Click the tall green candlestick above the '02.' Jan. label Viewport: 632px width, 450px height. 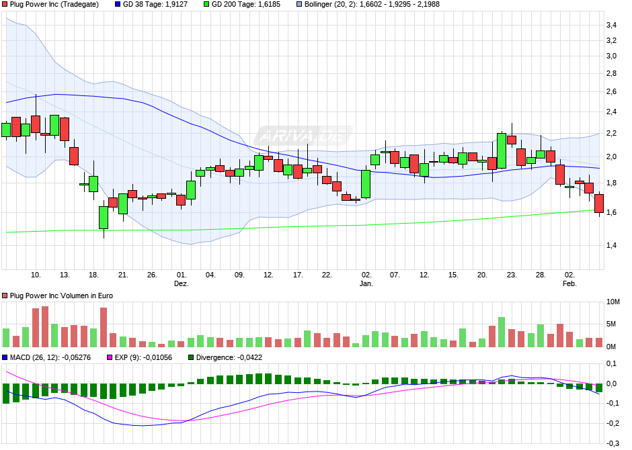(366, 184)
